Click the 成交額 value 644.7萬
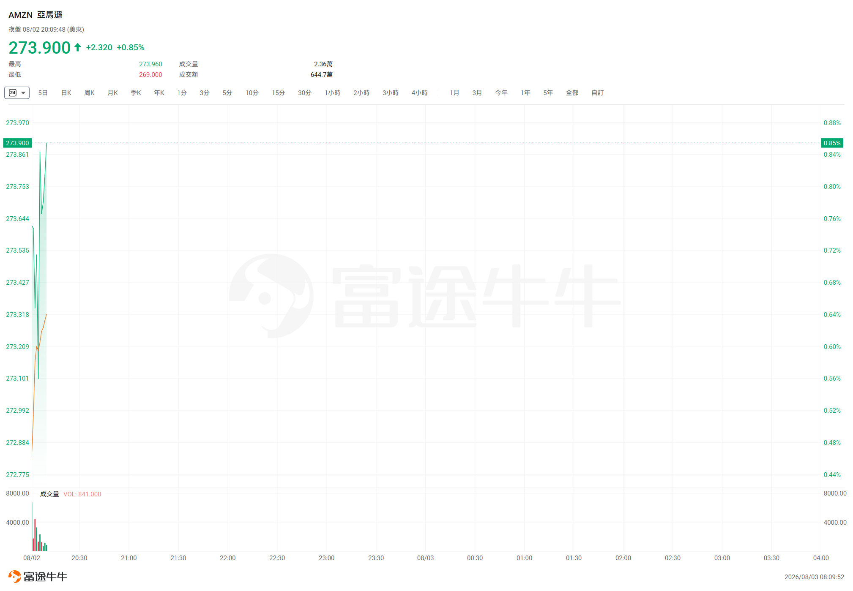Screen dimensions: 853x591 [322, 75]
